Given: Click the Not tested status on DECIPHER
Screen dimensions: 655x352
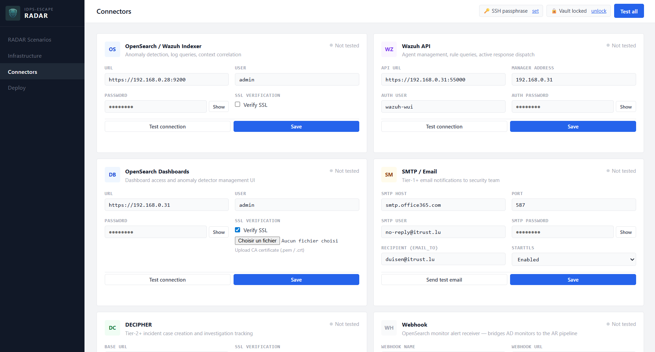Looking at the screenshot, I should coord(344,324).
